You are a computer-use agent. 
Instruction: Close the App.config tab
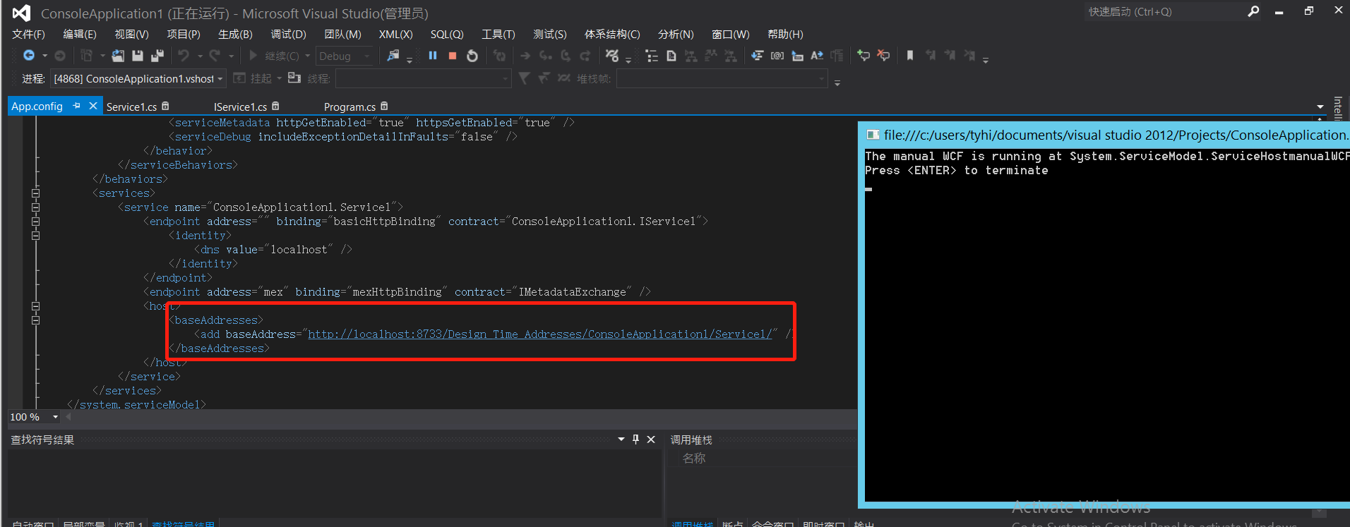(92, 106)
